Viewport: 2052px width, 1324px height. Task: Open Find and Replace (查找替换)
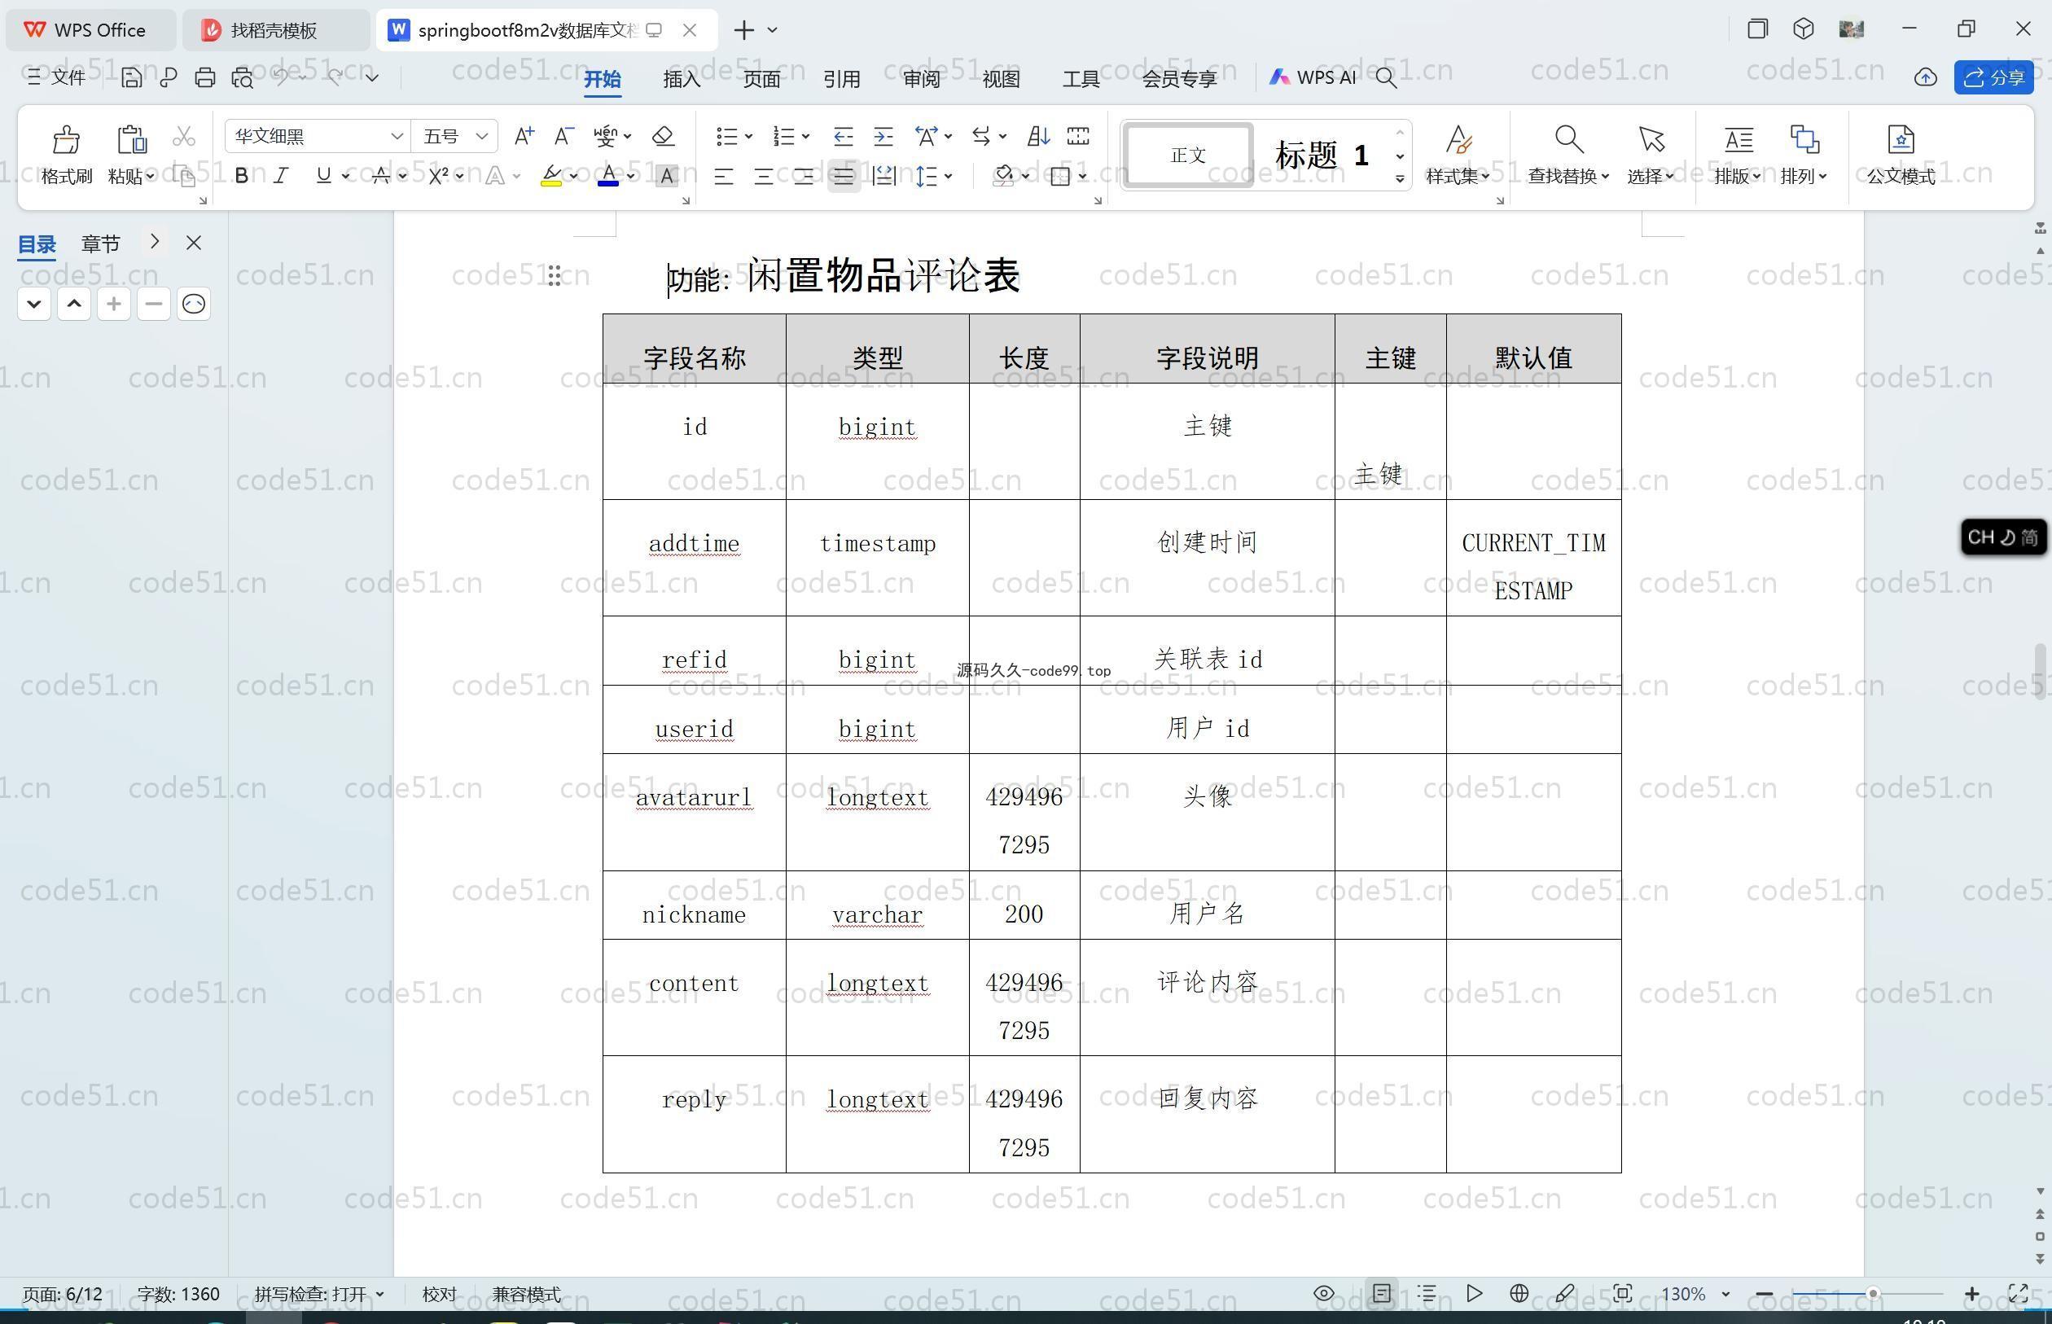[x=1568, y=155]
